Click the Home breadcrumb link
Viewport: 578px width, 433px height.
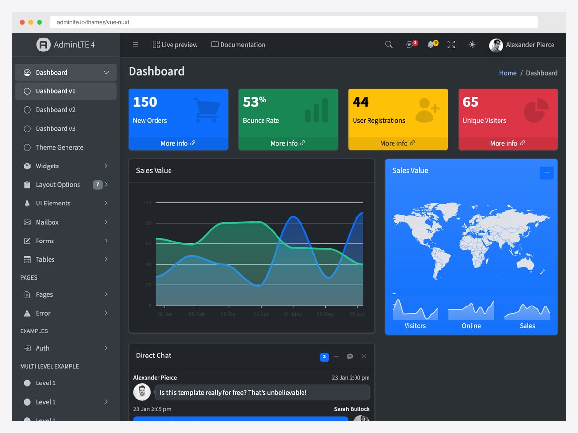(508, 73)
